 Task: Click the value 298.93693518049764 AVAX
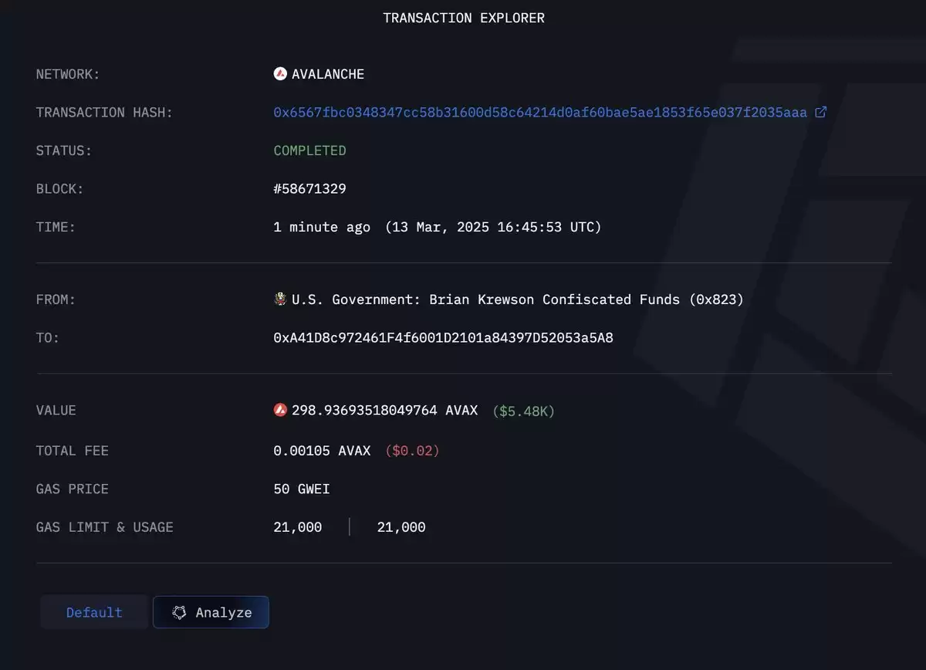384,411
